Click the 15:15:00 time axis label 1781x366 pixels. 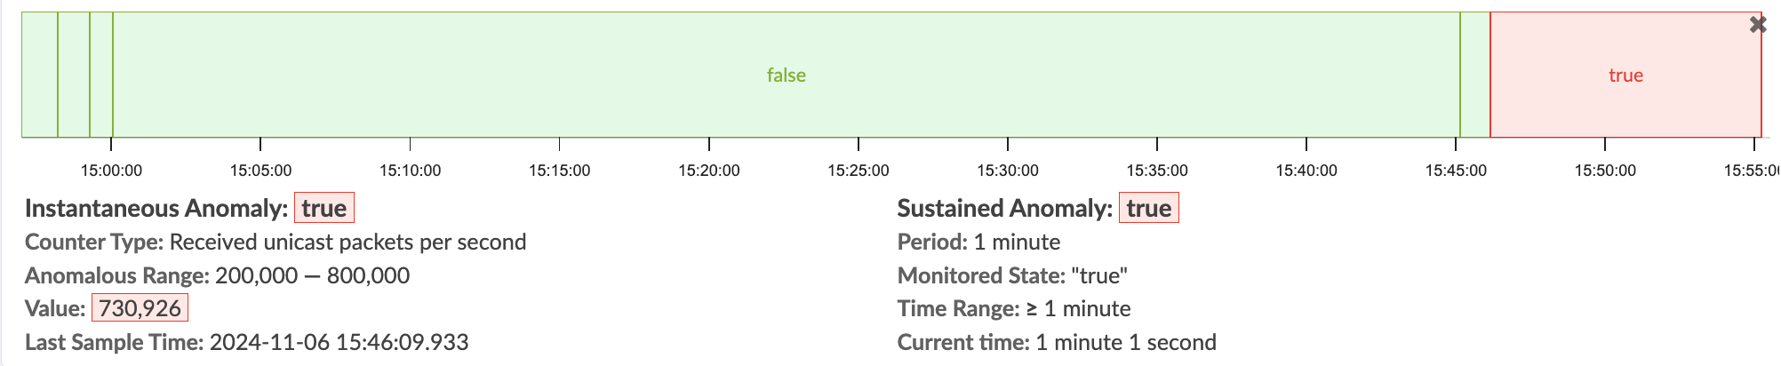(x=559, y=171)
